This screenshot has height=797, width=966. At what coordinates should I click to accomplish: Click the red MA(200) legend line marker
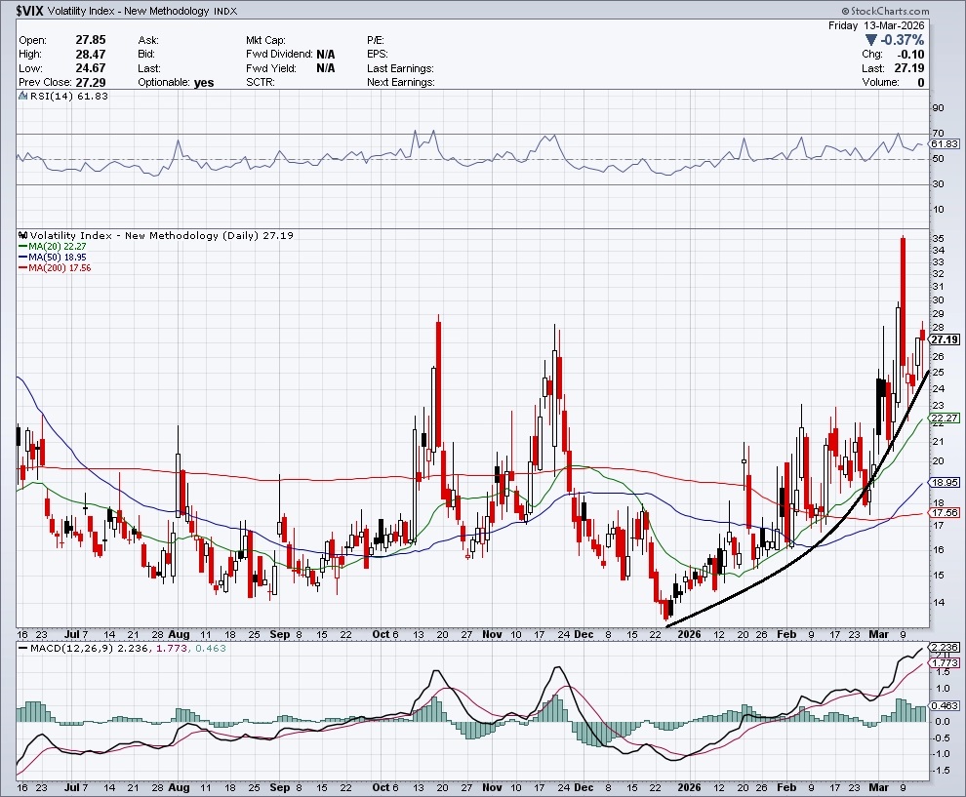[x=23, y=268]
